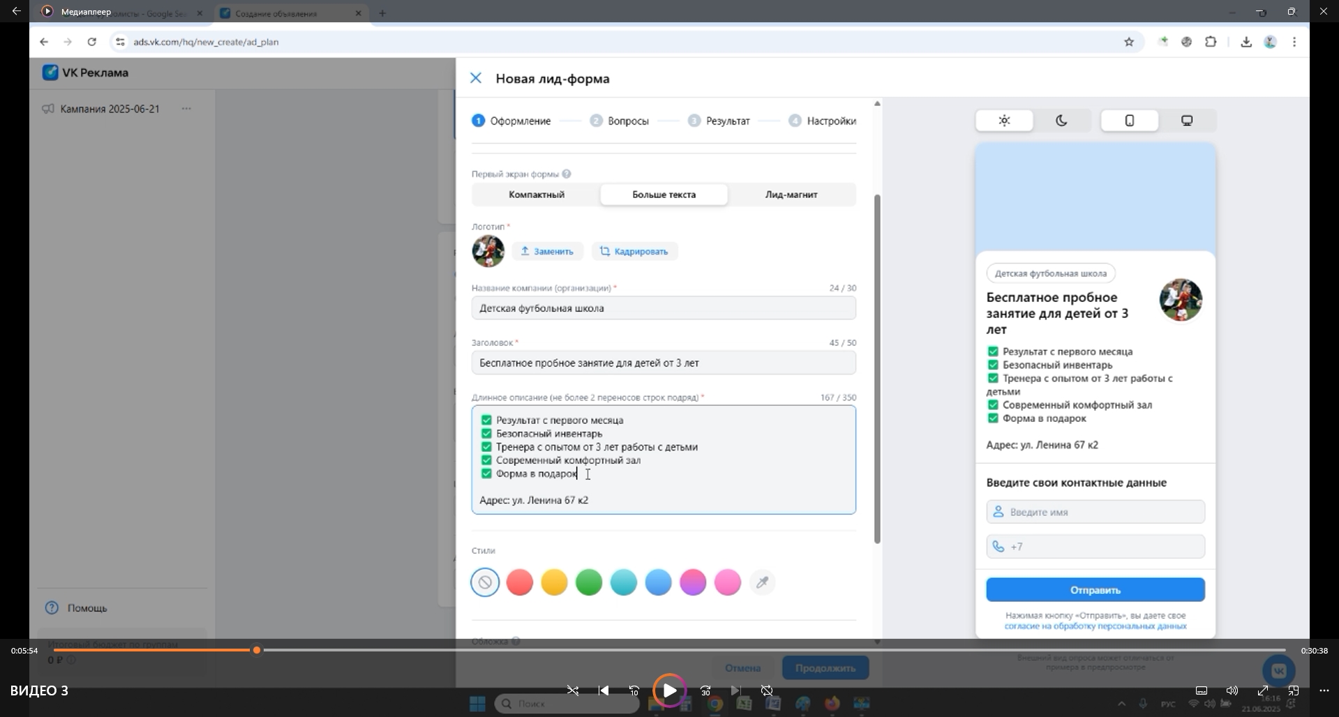The height and width of the screenshot is (717, 1339).
Task: Go to step 1 Оформление
Action: (511, 121)
